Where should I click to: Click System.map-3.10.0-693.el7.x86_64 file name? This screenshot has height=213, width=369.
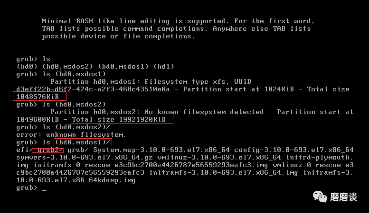tap(161, 150)
